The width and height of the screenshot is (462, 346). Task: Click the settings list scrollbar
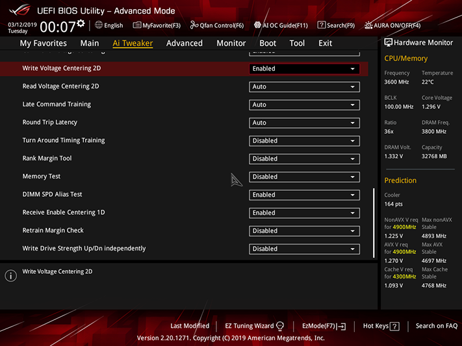click(x=374, y=223)
